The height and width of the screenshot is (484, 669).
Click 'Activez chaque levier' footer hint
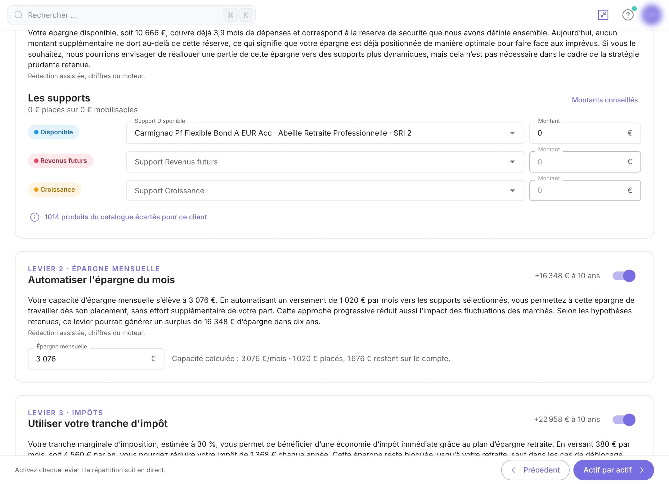click(90, 470)
